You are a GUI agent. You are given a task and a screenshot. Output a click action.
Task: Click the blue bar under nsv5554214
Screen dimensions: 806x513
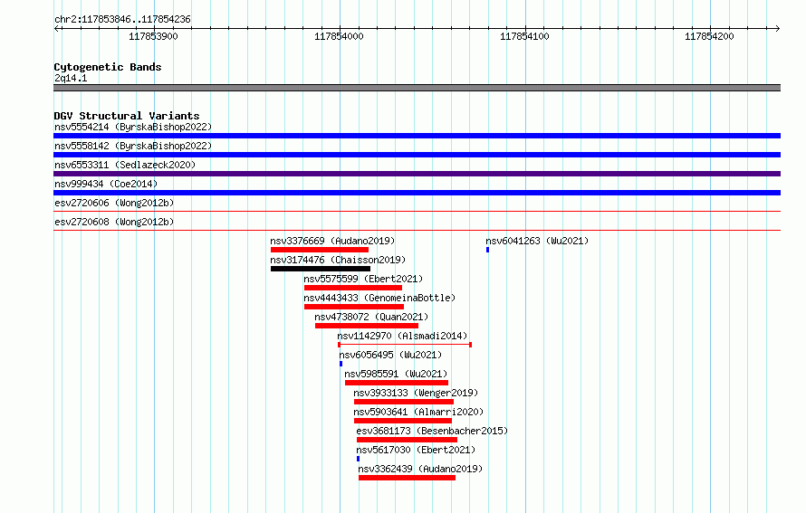pos(417,136)
